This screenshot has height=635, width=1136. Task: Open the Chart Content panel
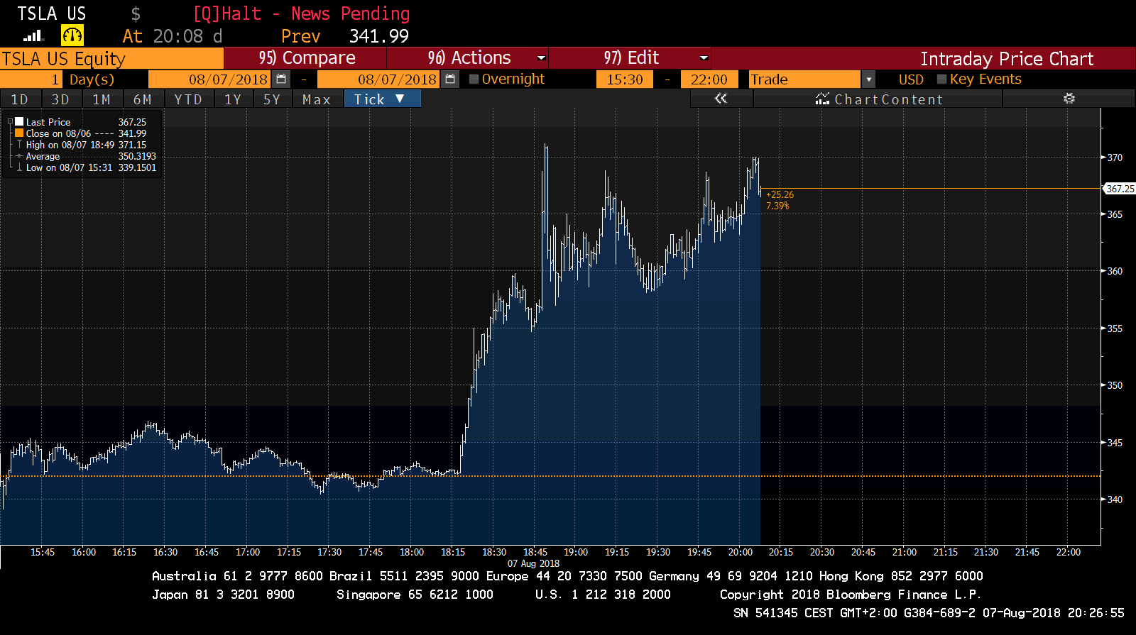click(x=878, y=99)
